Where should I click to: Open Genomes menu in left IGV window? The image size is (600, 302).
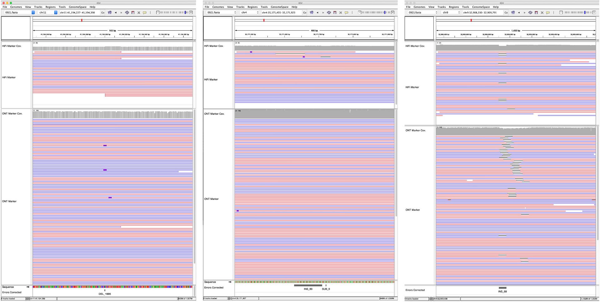(x=16, y=7)
